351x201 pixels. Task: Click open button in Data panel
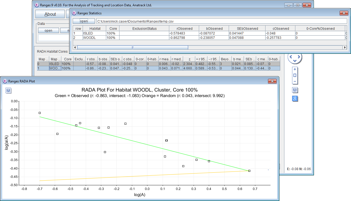(48, 31)
